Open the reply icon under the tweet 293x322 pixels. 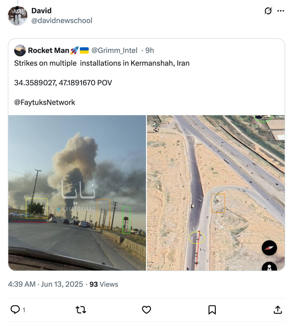point(15,310)
